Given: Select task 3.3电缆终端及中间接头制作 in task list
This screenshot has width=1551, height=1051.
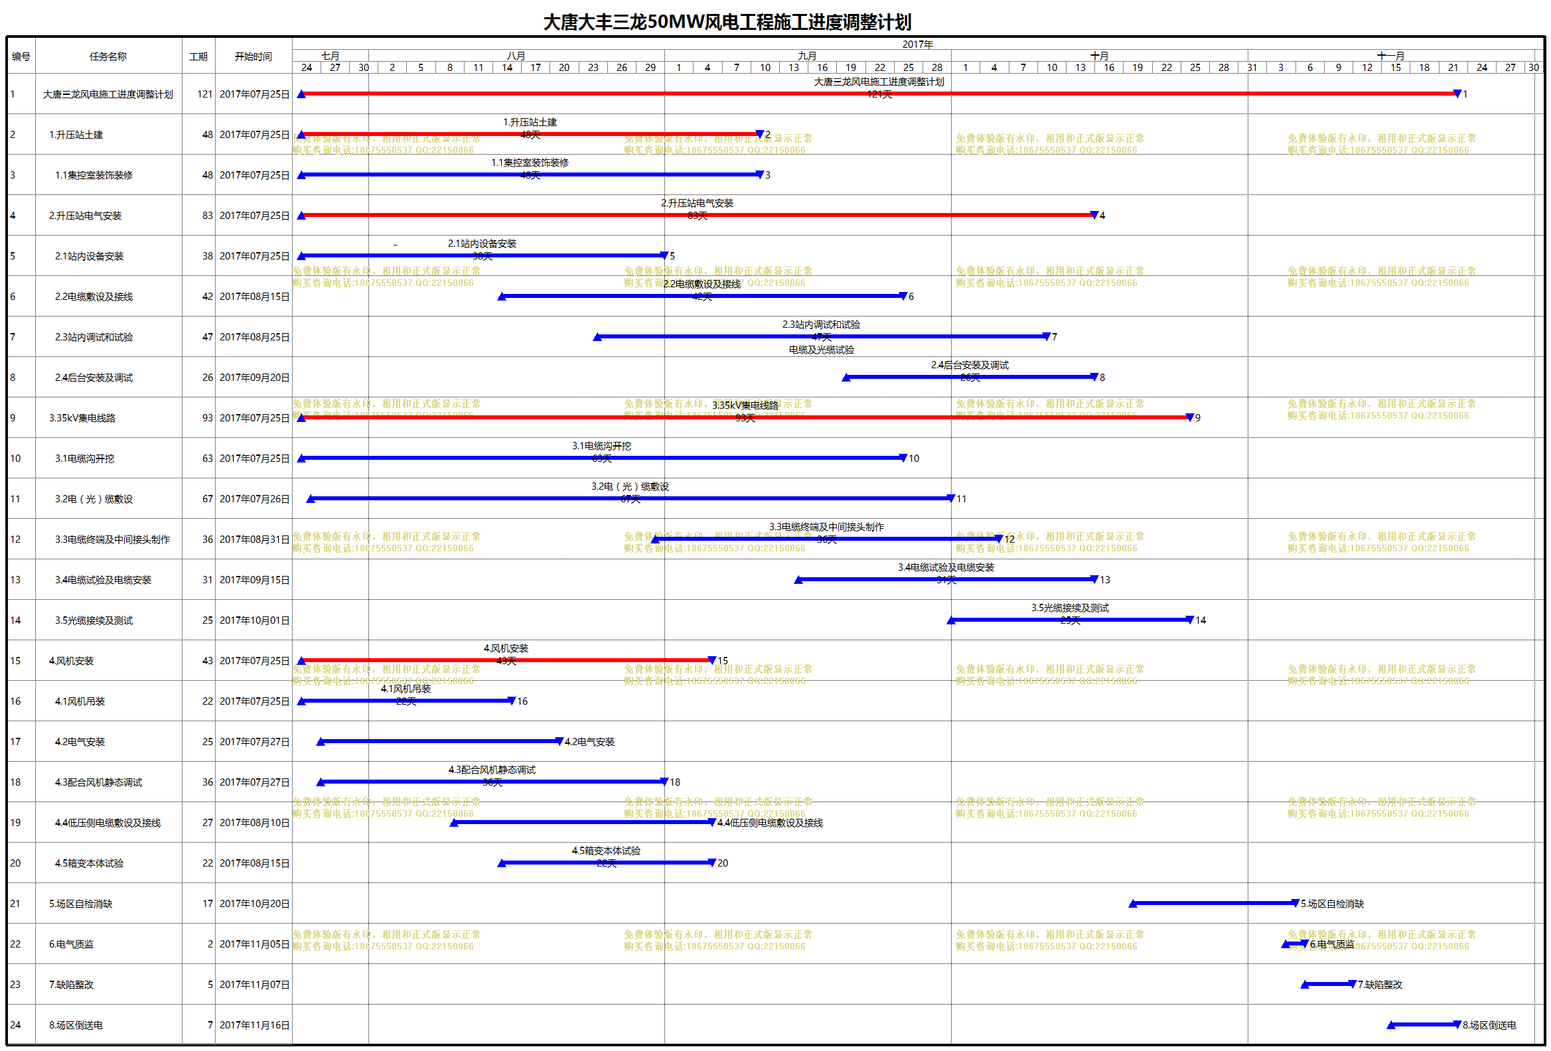Looking at the screenshot, I should pos(112,539).
